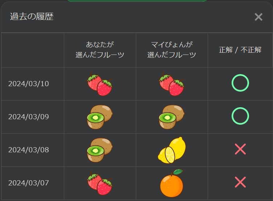Screen dimensions: 273x201
Task: Click your strawberry pick for 2024/03/07
Action: [x=100, y=183]
